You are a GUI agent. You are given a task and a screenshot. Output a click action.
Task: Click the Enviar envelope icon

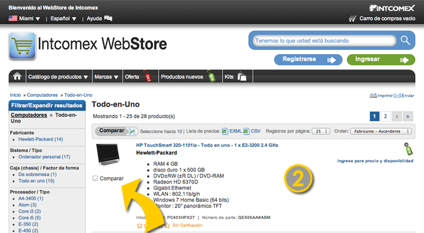pos(397,96)
